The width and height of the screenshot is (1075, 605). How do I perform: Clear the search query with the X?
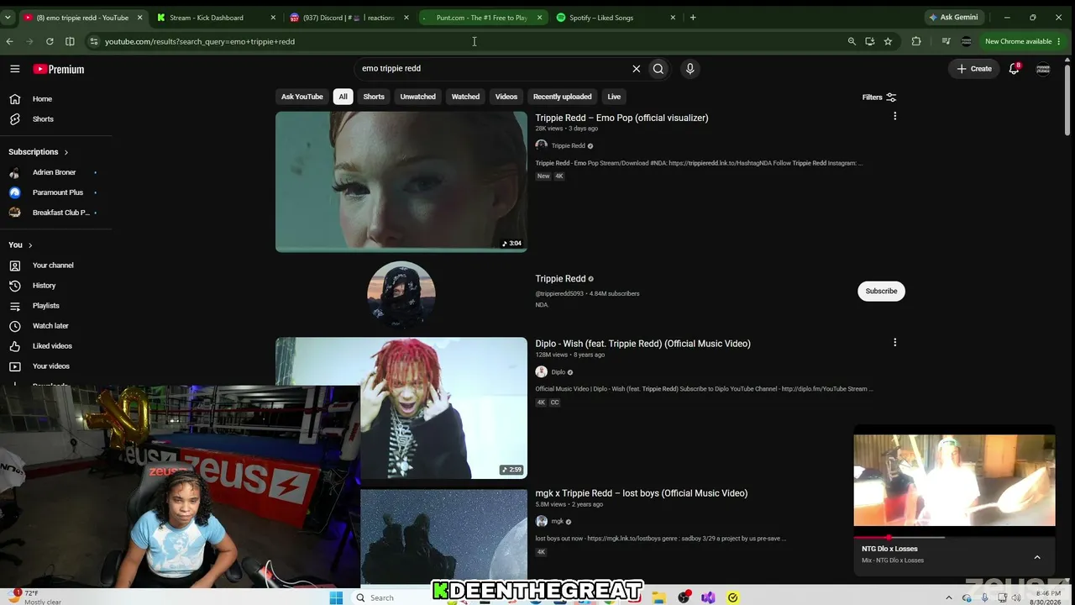coord(636,69)
